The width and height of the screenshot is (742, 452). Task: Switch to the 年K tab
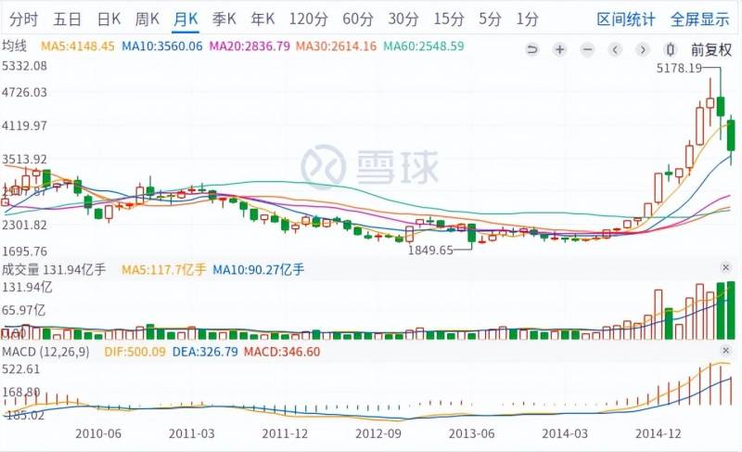click(x=262, y=19)
